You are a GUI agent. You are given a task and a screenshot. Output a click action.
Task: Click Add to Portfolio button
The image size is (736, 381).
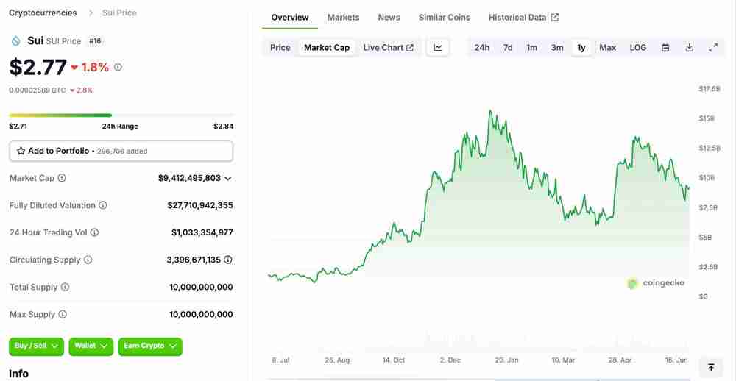(121, 151)
